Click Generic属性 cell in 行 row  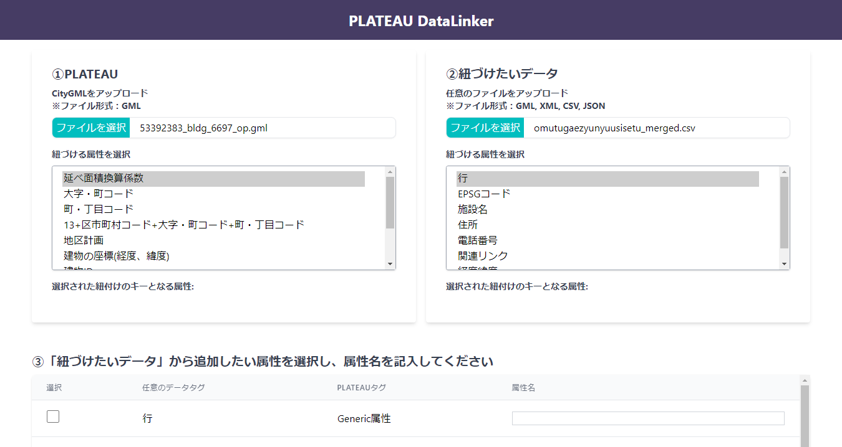click(x=364, y=419)
